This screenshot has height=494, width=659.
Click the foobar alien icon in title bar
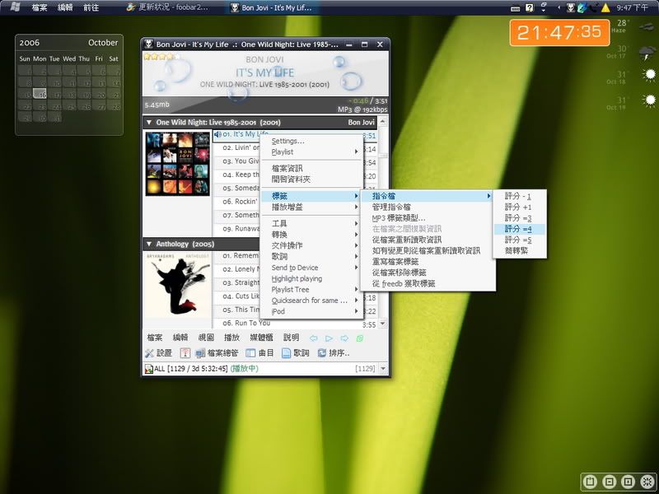click(x=149, y=44)
